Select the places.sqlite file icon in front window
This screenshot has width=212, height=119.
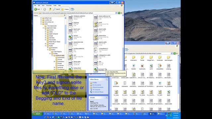70,63
